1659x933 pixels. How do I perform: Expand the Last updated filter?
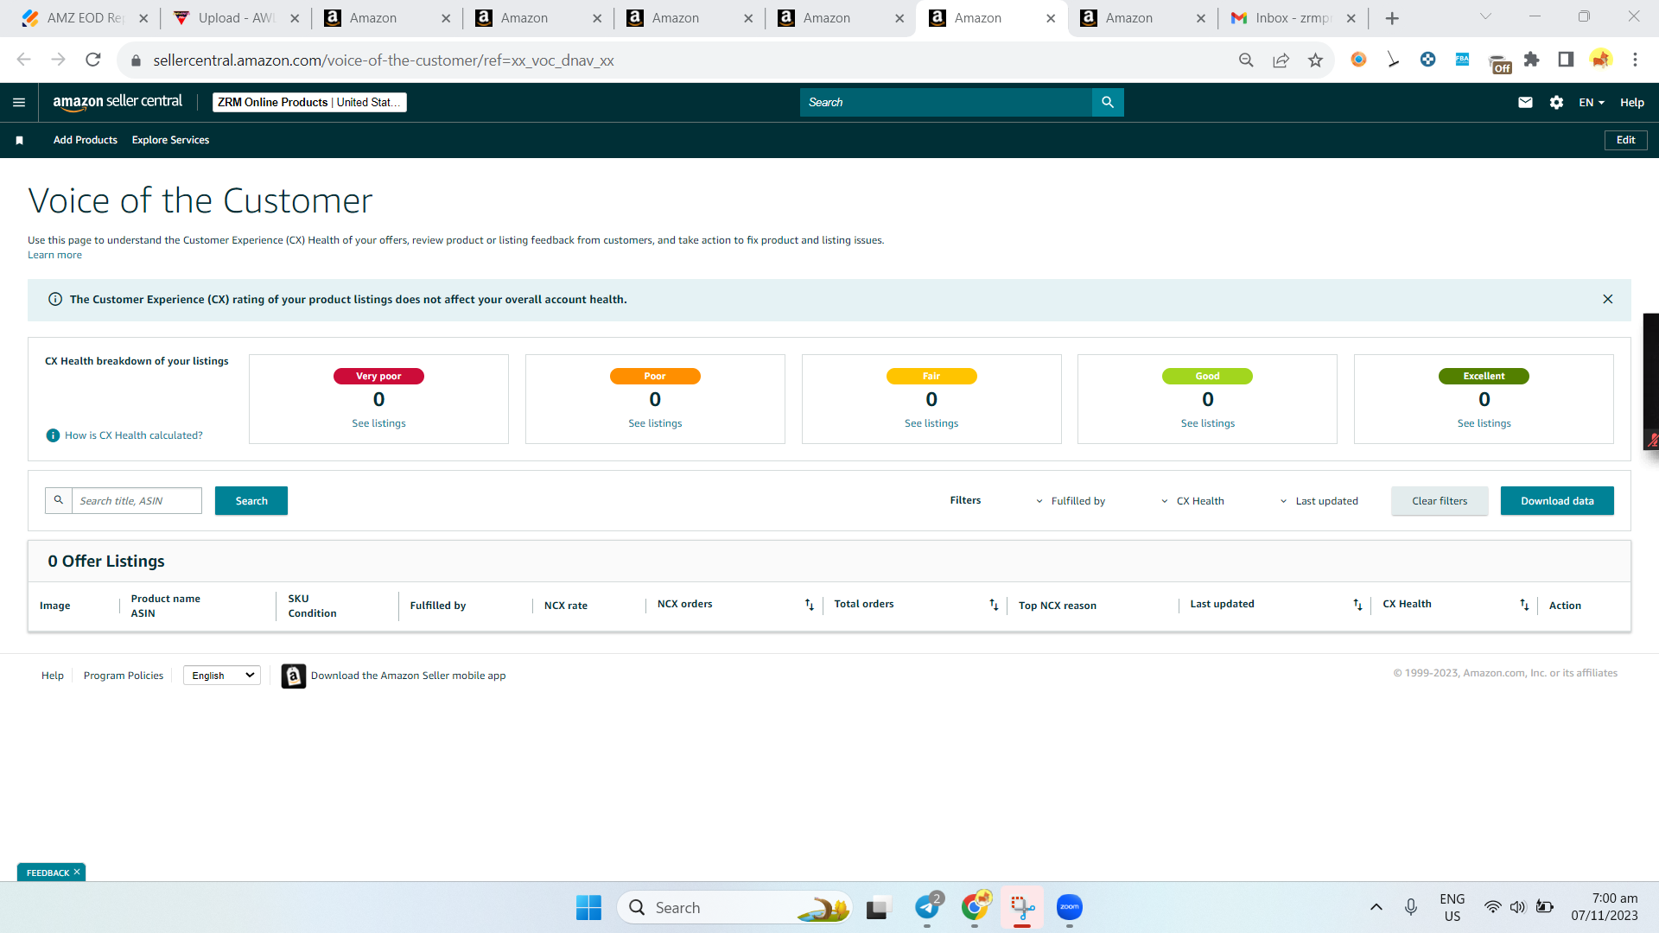tap(1319, 501)
